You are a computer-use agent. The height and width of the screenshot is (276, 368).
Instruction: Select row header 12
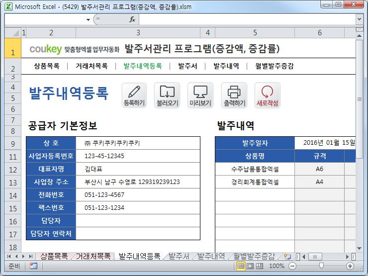[x=12, y=170]
